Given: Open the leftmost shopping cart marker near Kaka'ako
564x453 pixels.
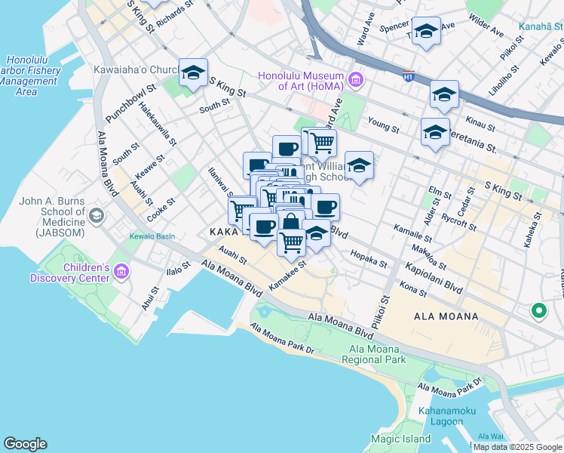Looking at the screenshot, I should pos(242,209).
